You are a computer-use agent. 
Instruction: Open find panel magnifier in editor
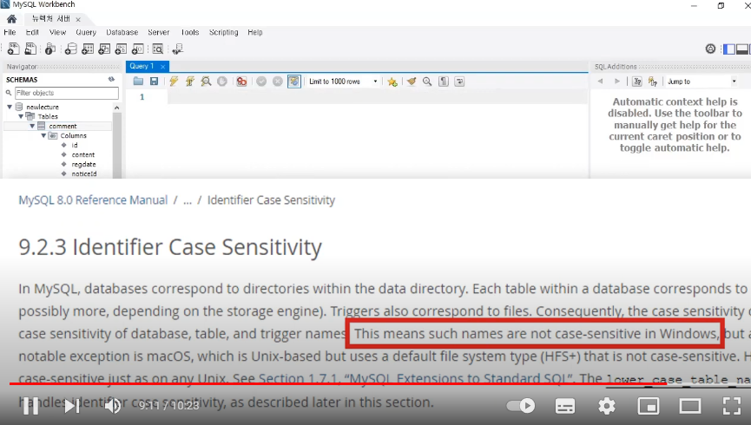[427, 82]
